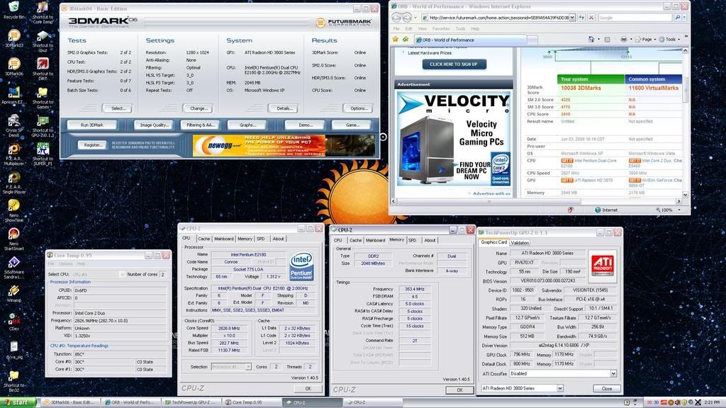Launch SiSoftware Sandra desktop icon

[x=14, y=267]
